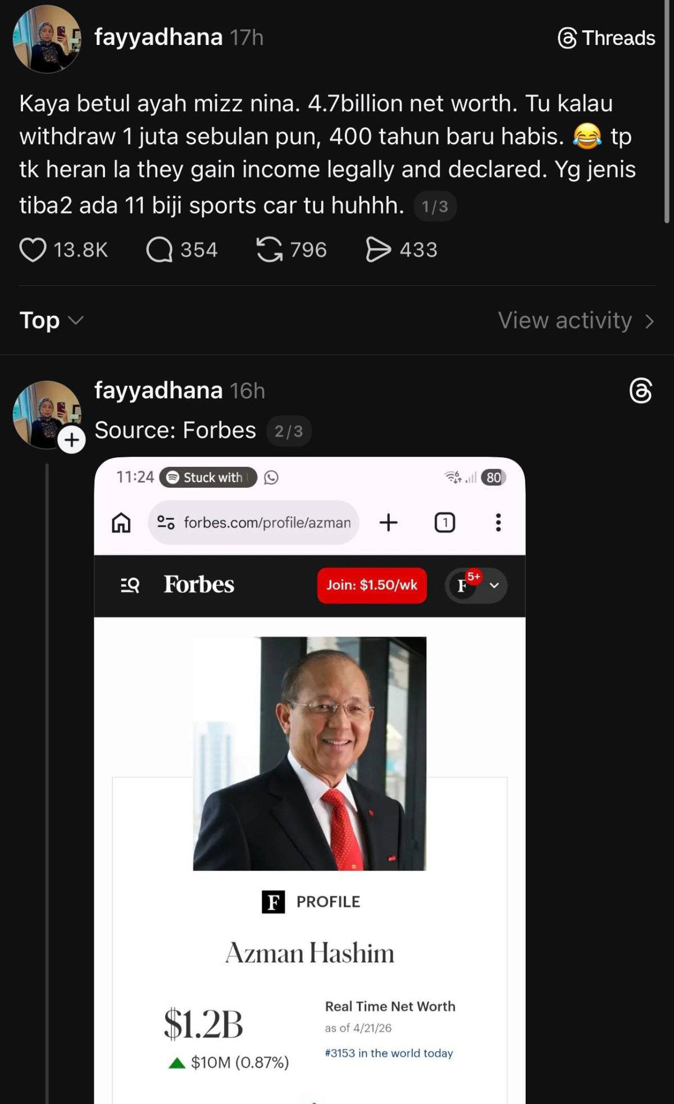Open fayyadhana's profile picture at the top
This screenshot has width=674, height=1104.
point(47,39)
